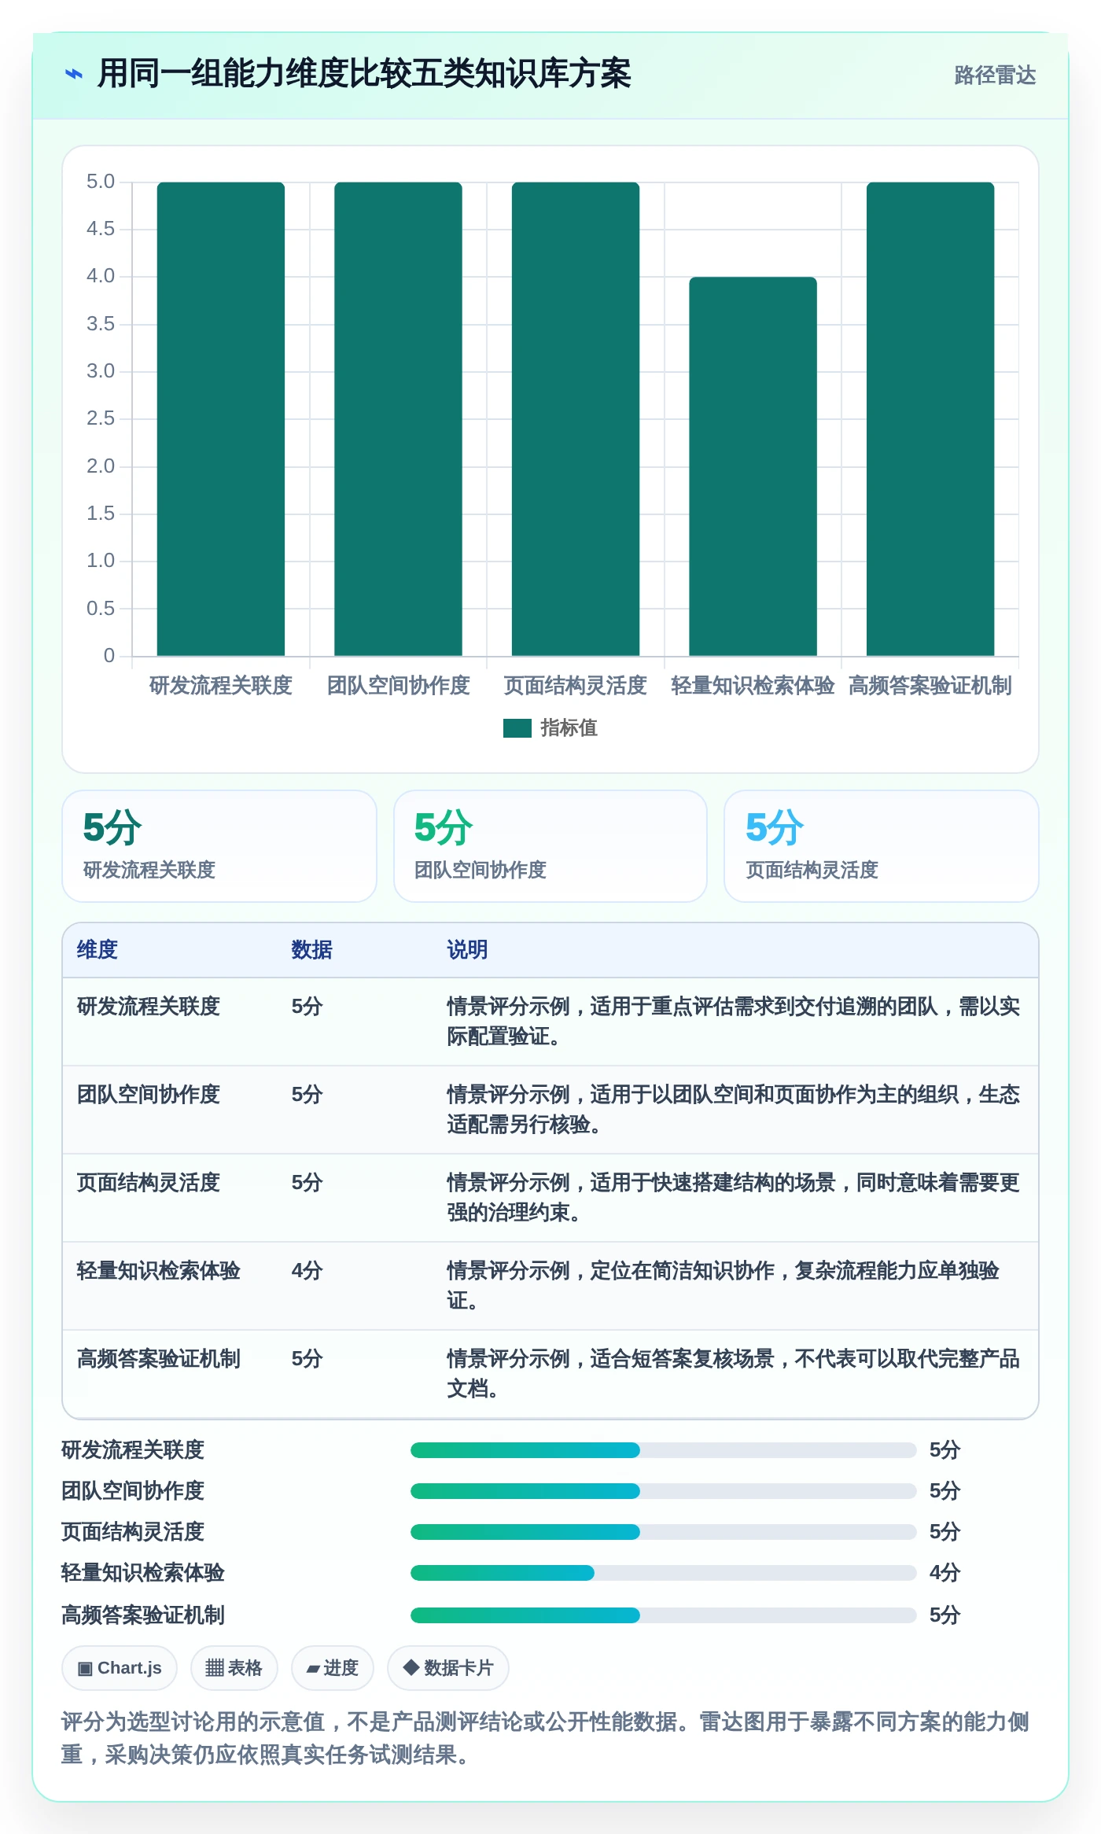Click the 页面结构灵活度 progress bar
The image size is (1101, 1834).
point(664,1532)
